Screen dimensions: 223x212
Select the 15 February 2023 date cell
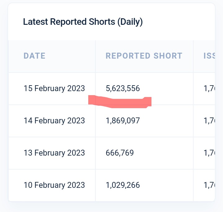[54, 88]
